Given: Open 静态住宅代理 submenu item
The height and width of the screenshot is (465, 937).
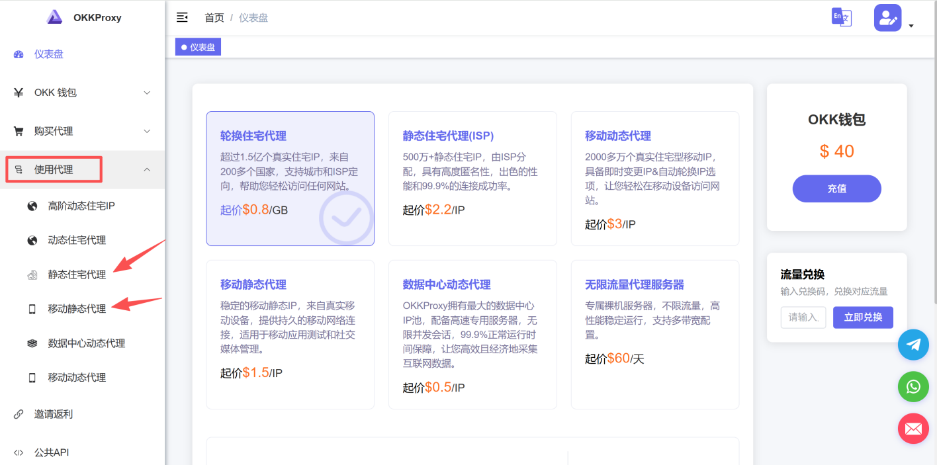Looking at the screenshot, I should [x=82, y=275].
